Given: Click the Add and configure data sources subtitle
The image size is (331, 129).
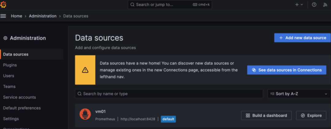Looking at the screenshot, I should tap(105, 48).
